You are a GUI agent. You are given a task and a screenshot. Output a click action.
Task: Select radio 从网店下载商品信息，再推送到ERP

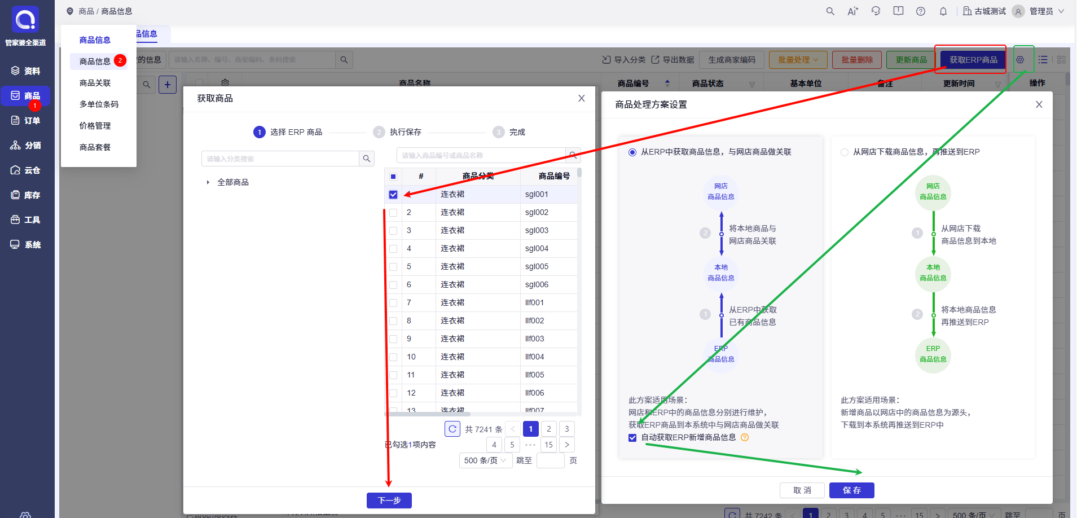845,152
